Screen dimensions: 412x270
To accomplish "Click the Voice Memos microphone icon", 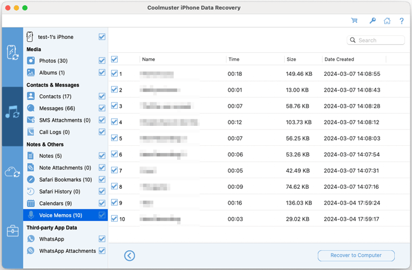I will click(31, 215).
